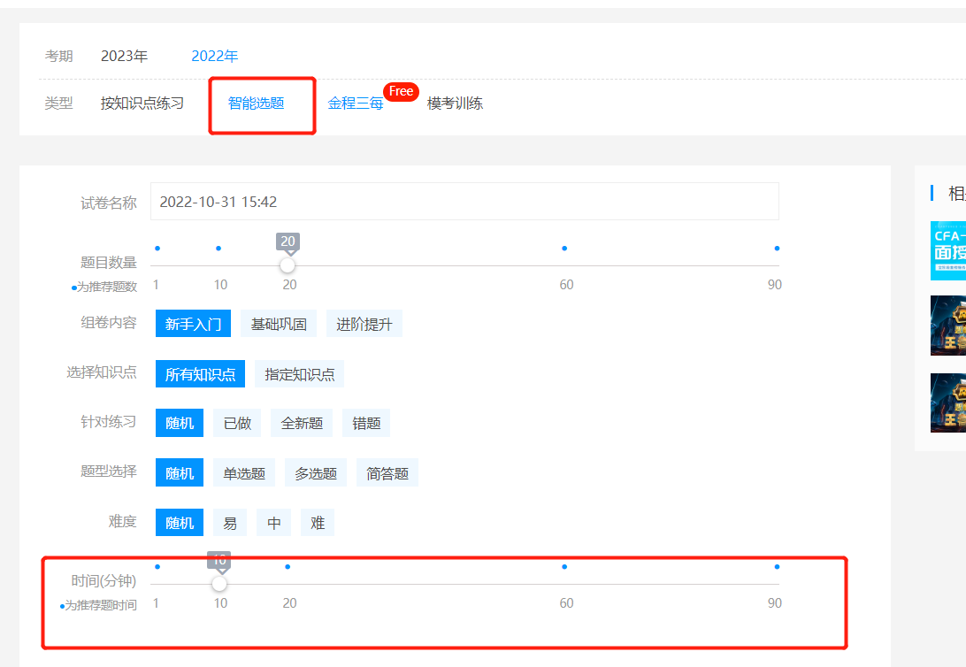
Task: Select the 2023年 exam period
Action: coord(124,57)
